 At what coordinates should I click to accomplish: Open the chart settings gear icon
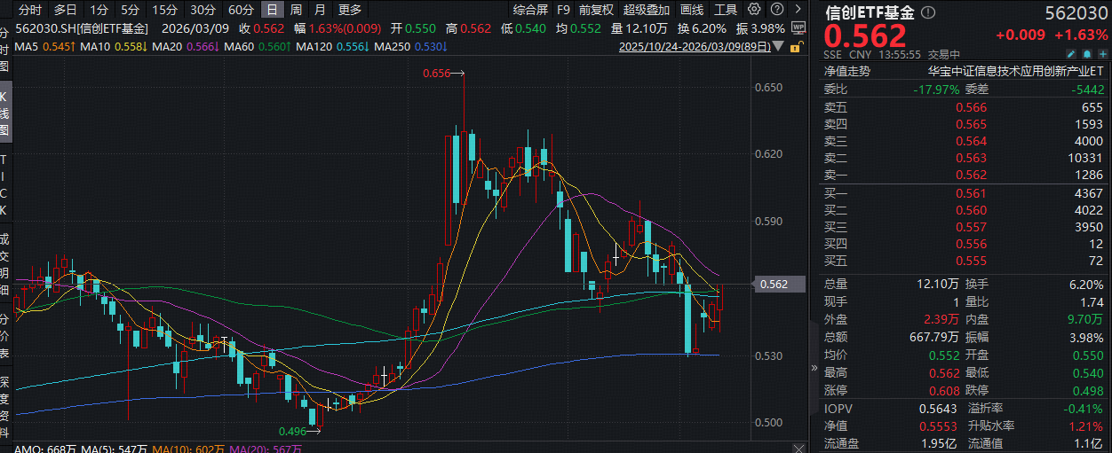coord(754,10)
